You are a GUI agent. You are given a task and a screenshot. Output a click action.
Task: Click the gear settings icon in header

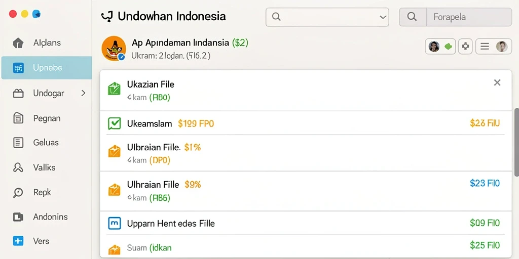[x=465, y=47]
